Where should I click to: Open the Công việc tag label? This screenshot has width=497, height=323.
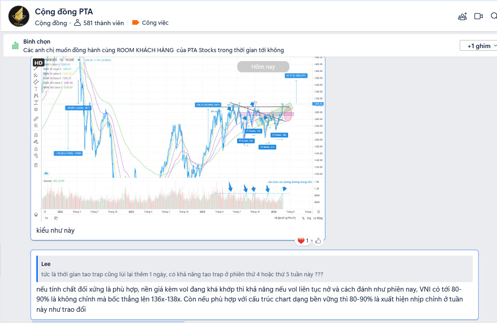pos(155,23)
